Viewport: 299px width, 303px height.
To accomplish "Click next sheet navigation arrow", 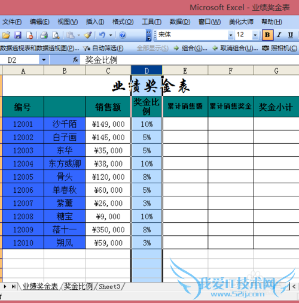I will click(x=5, y=287).
